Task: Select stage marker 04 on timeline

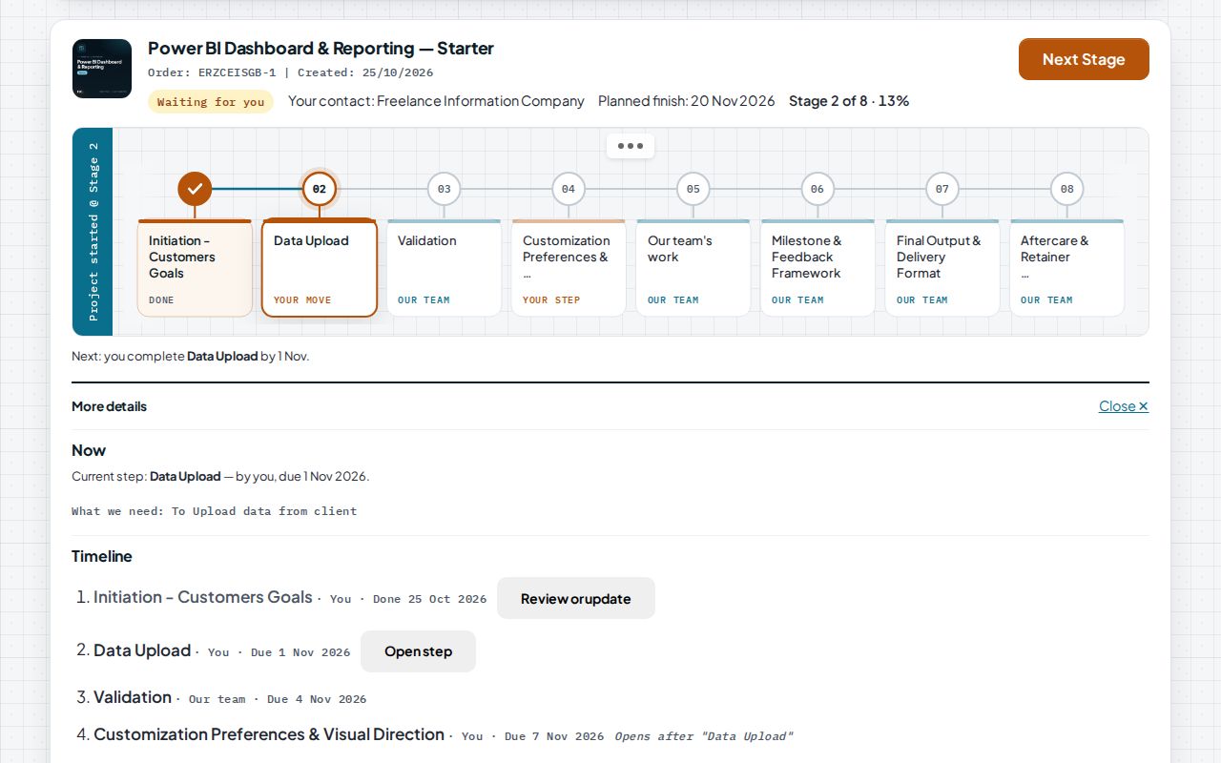Action: (x=569, y=189)
